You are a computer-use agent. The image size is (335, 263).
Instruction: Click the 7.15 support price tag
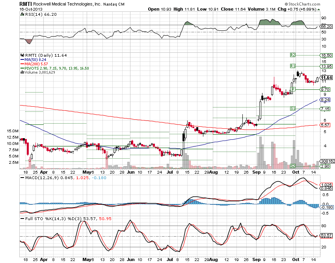tap(326, 109)
